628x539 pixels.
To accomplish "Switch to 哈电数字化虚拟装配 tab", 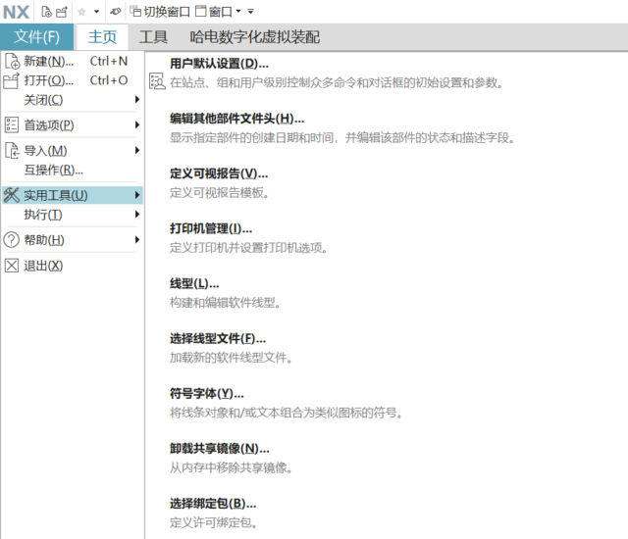I will 255,37.
